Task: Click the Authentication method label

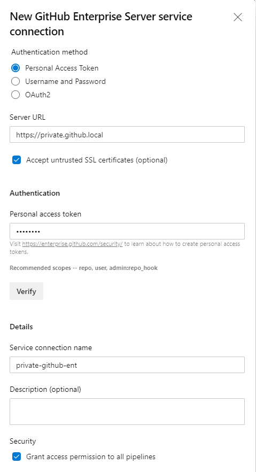Action: point(49,52)
